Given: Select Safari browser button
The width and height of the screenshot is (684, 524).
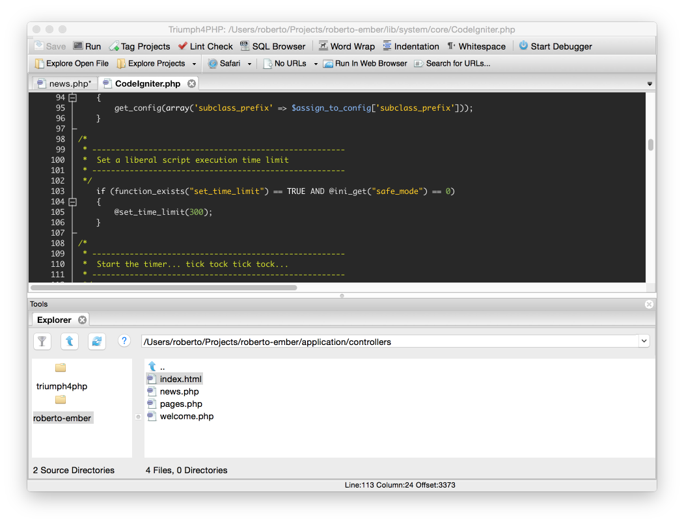Looking at the screenshot, I should pyautogui.click(x=225, y=64).
